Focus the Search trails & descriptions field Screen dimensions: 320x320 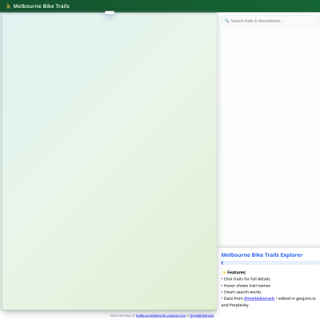click(x=270, y=21)
